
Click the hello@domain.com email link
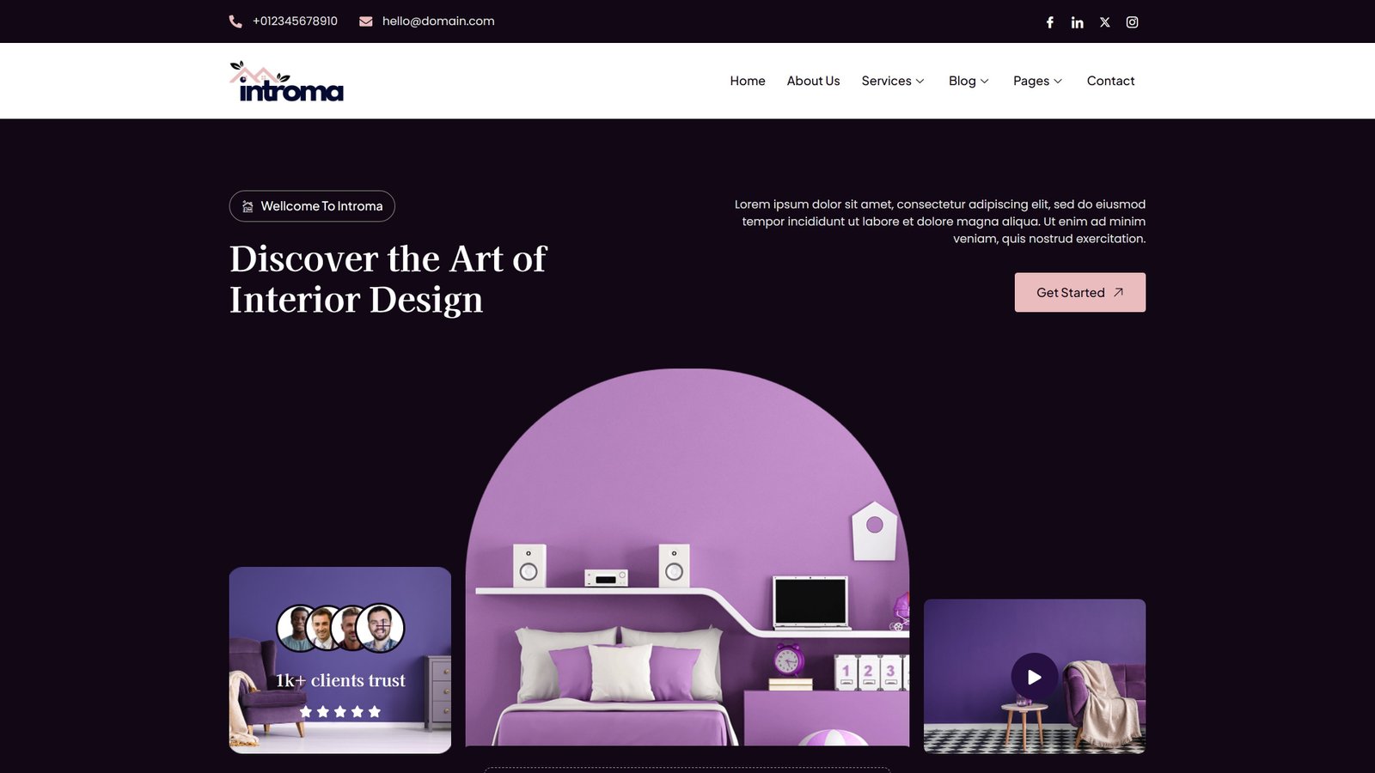click(x=438, y=21)
